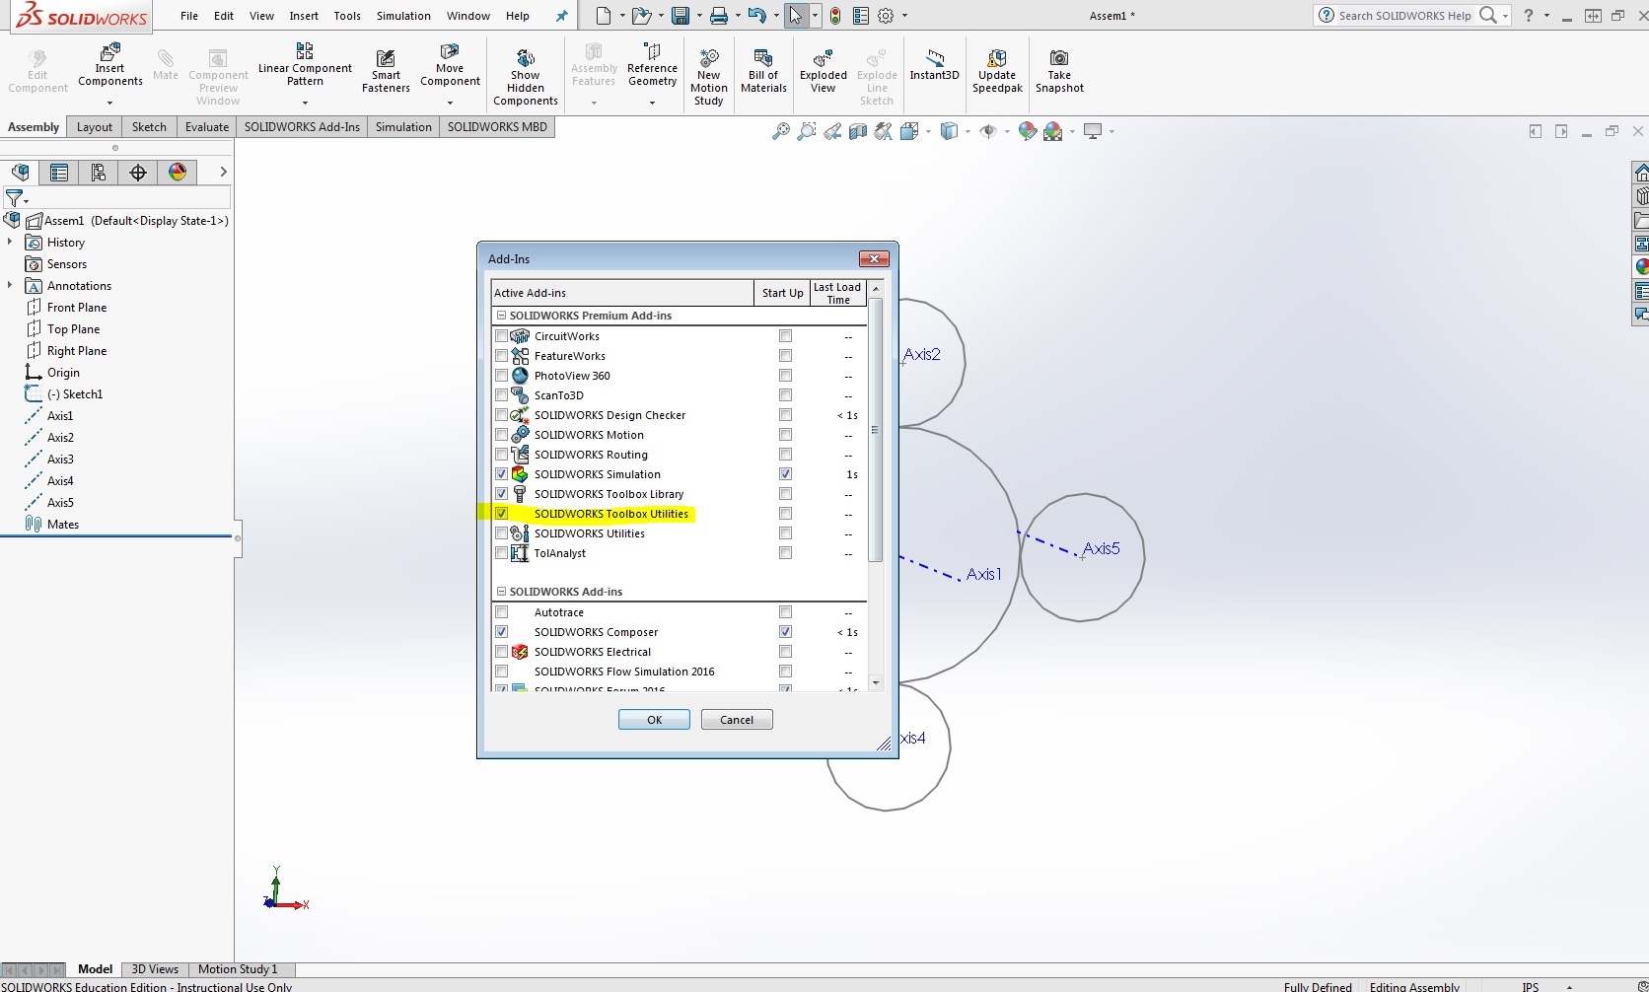The height and width of the screenshot is (992, 1649).
Task: Open the Smart Fasteners tool
Action: (x=386, y=71)
